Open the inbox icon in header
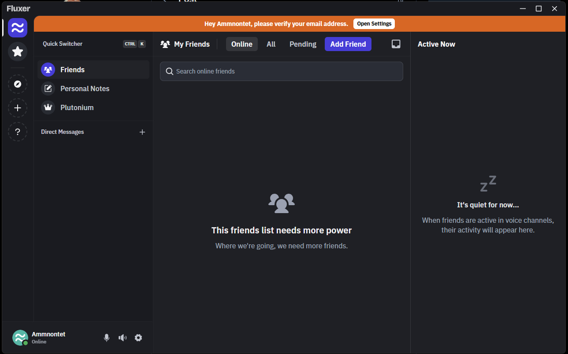568x354 pixels. click(396, 44)
